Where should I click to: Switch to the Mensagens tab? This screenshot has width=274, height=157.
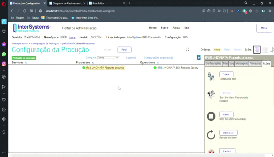(241, 63)
